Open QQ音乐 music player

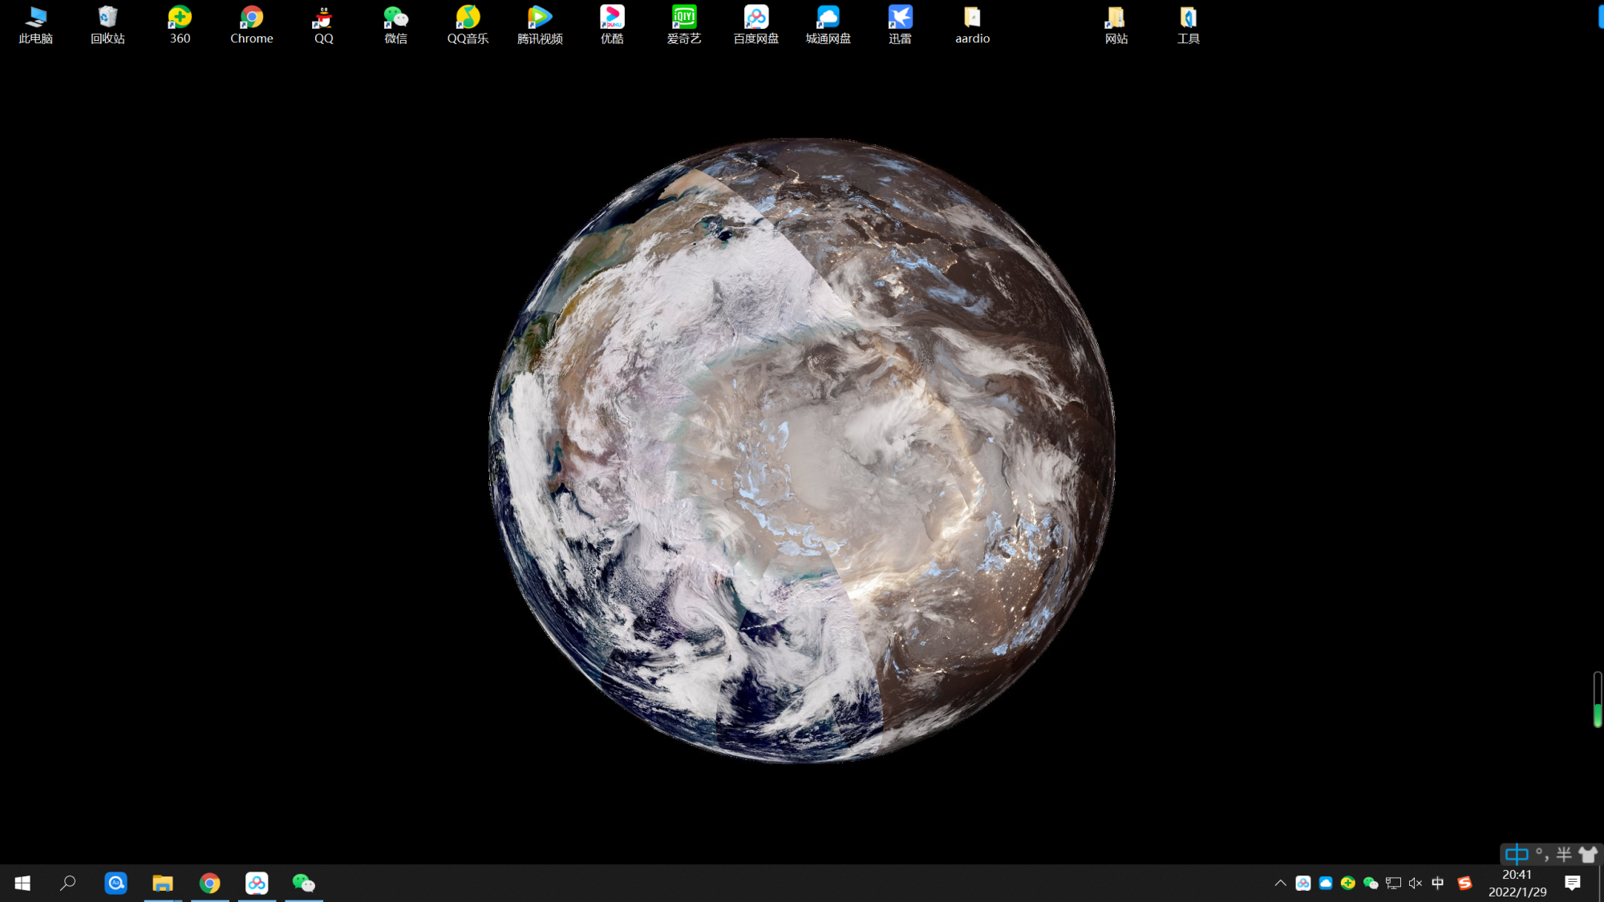coord(468,18)
